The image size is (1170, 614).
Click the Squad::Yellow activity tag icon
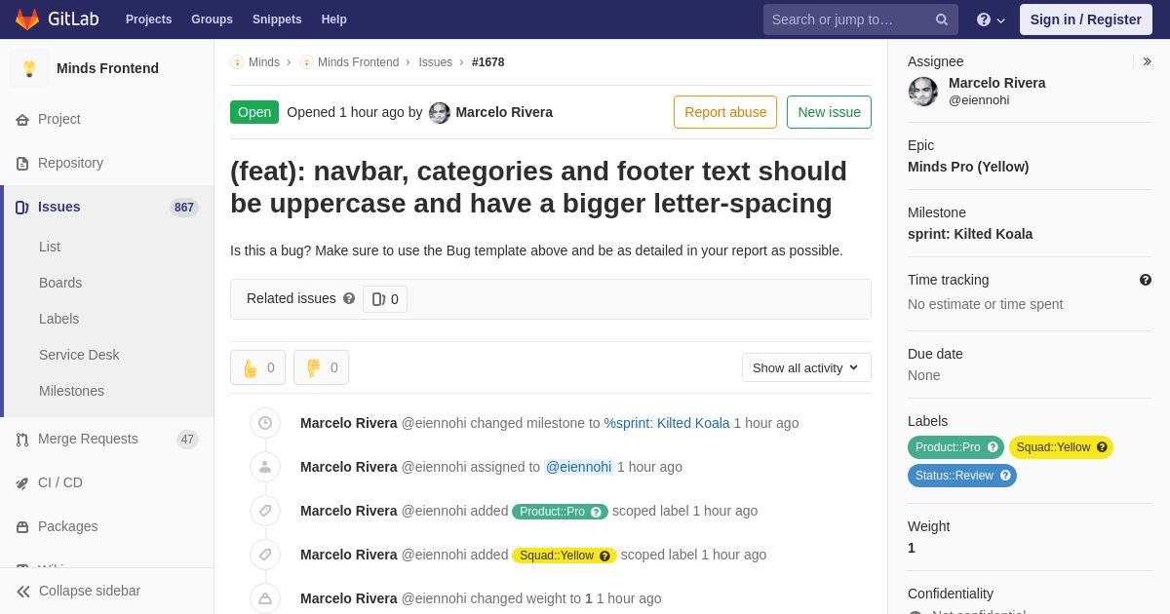pos(265,555)
